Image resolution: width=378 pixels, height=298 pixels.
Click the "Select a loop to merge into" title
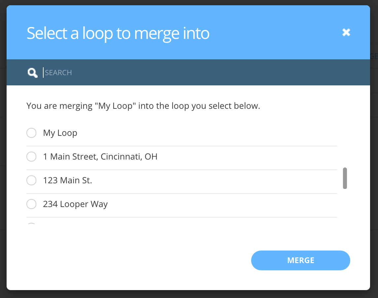click(118, 33)
